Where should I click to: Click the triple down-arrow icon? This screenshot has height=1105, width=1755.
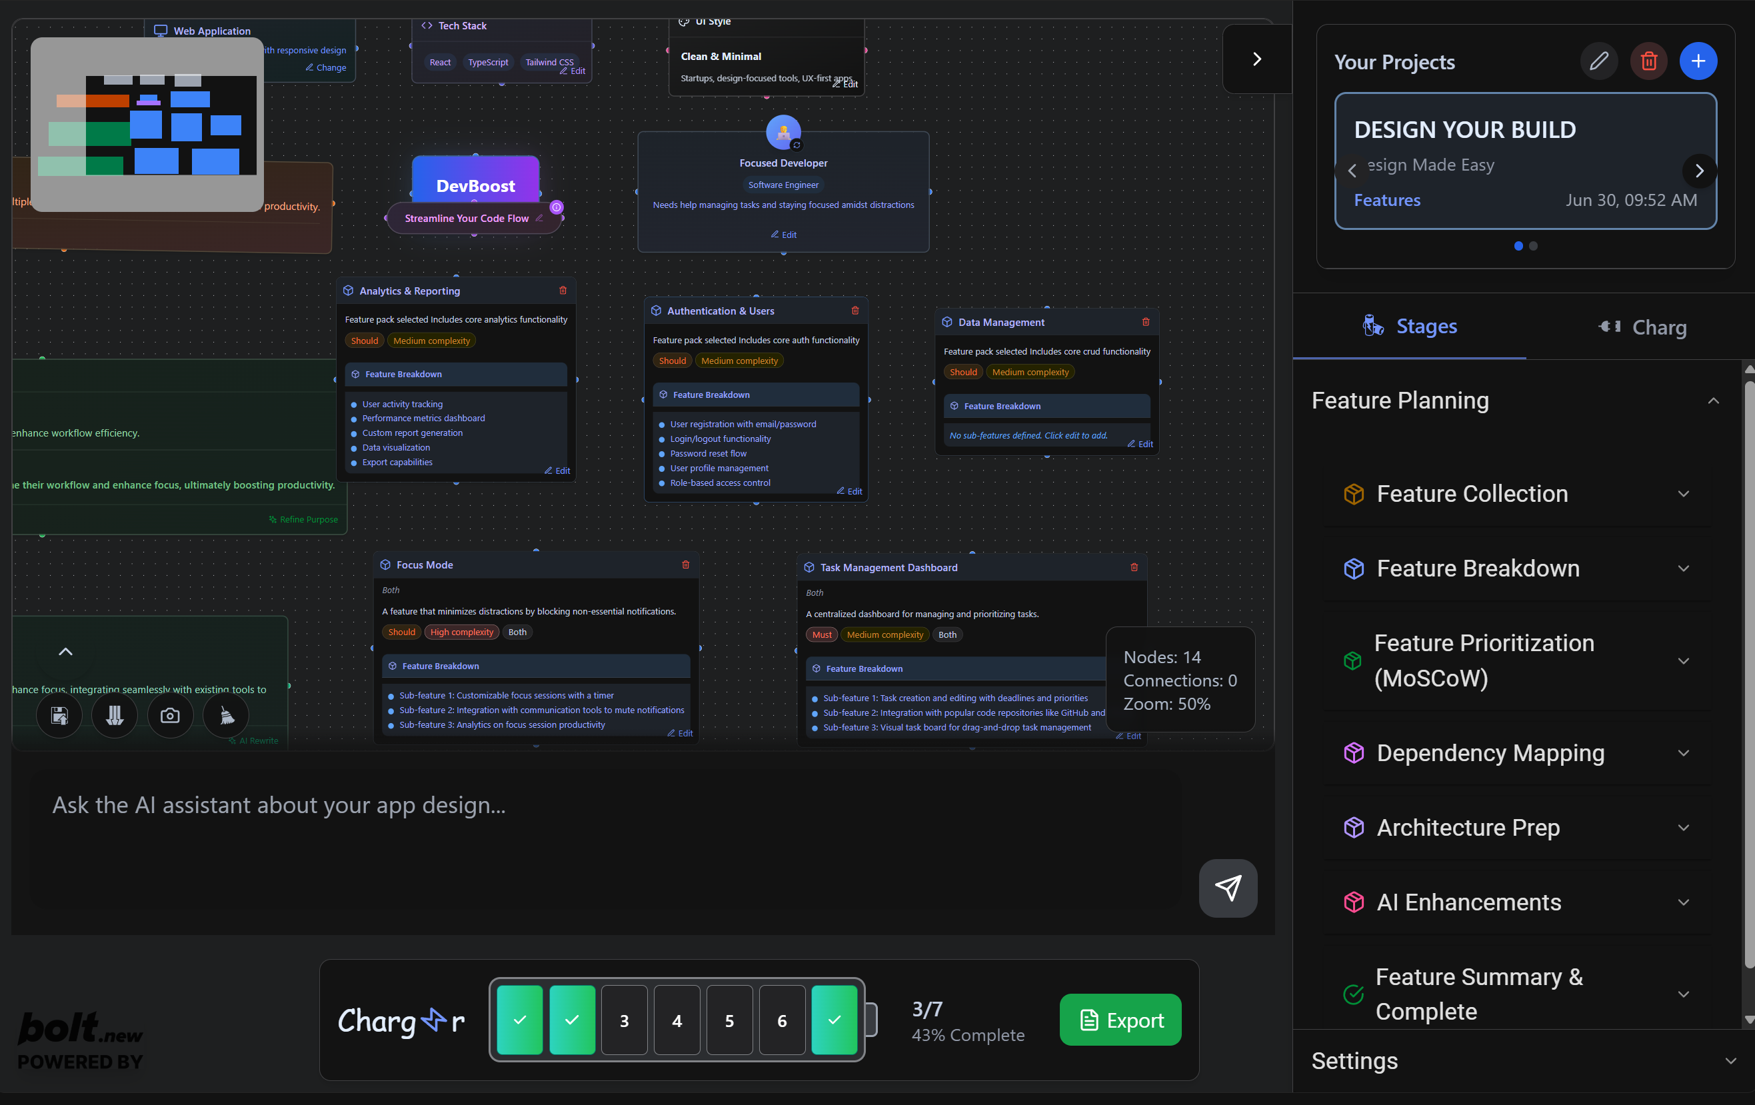[x=115, y=715]
